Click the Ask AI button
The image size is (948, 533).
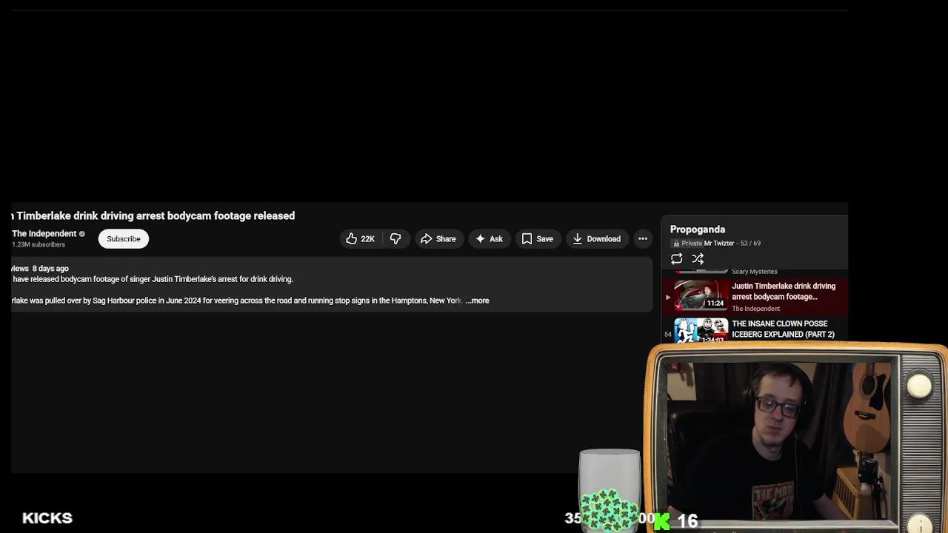coord(489,238)
